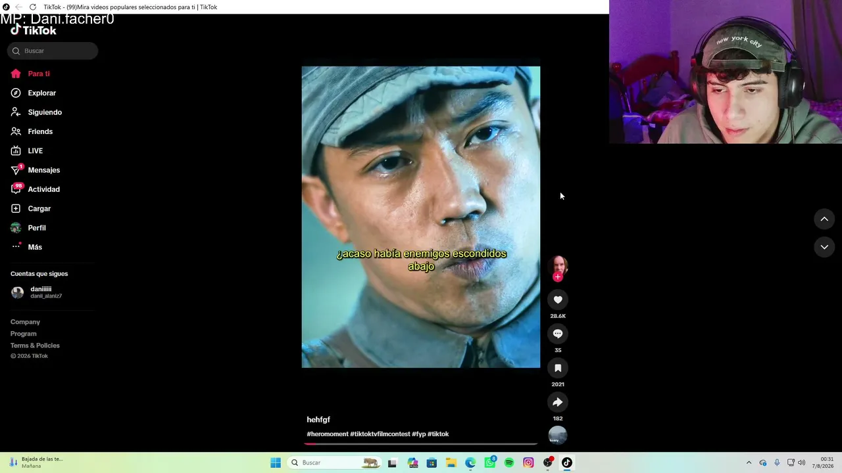Open the Actividad notifications
The image size is (842, 473).
[x=36, y=189]
